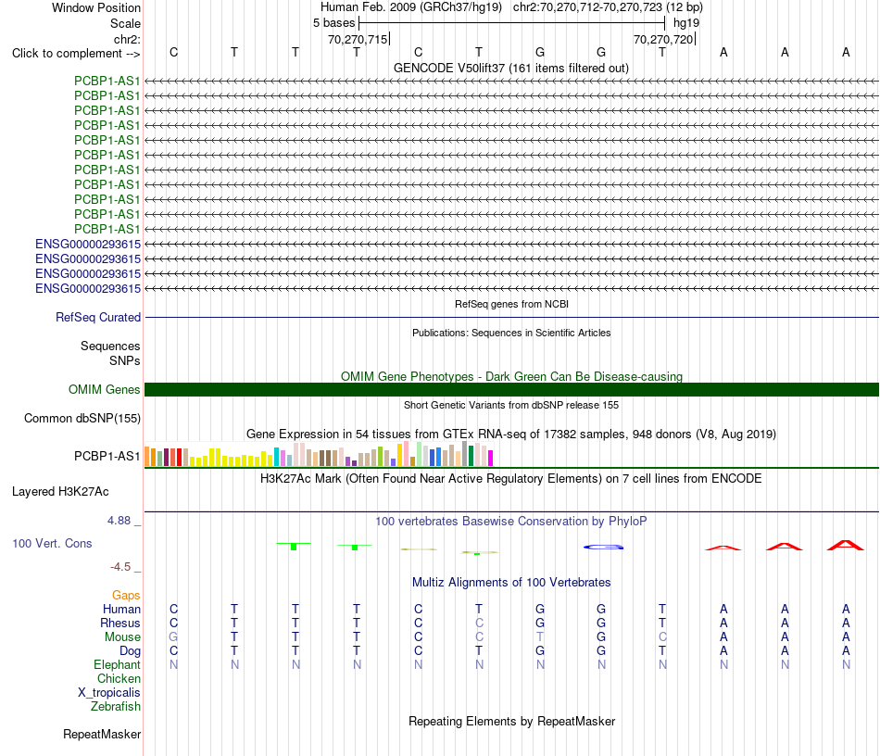
Task: Click the 'OMIM Genes' track label
Action: [x=105, y=389]
